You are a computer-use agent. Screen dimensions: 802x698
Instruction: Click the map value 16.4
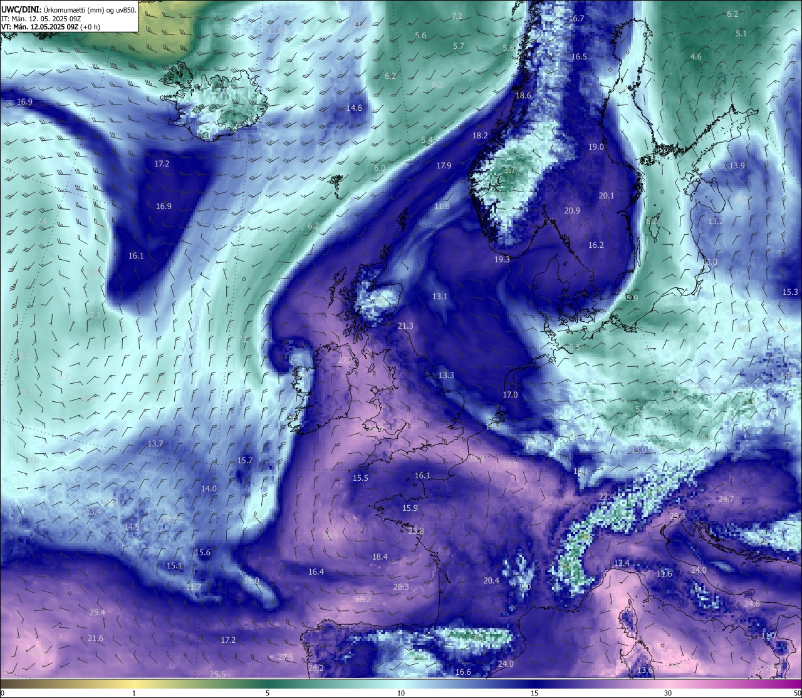[316, 572]
